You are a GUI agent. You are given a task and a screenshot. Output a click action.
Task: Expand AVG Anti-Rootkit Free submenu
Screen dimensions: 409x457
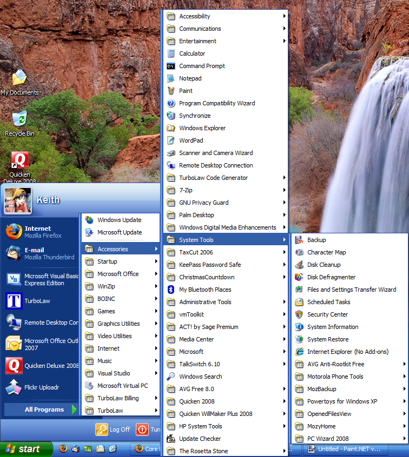click(x=349, y=364)
